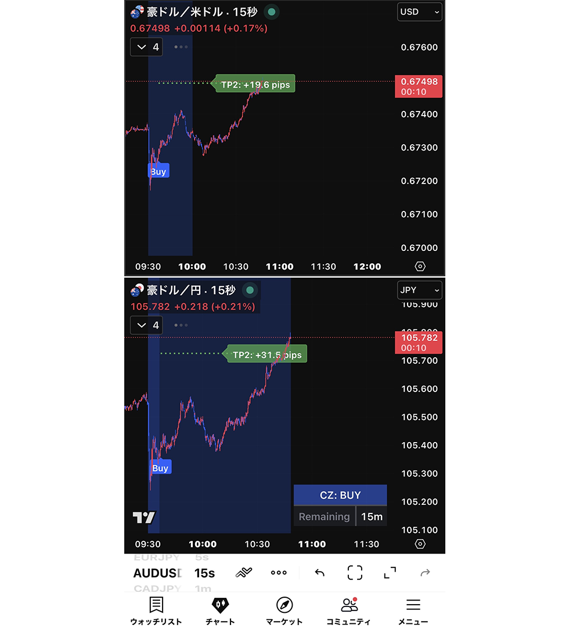
Task: Enter fullscreen with the expand icon
Action: pyautogui.click(x=390, y=573)
